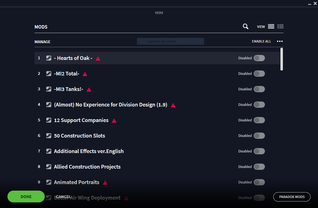Click the Steam icon for Allied Construction Projects

coord(49,167)
